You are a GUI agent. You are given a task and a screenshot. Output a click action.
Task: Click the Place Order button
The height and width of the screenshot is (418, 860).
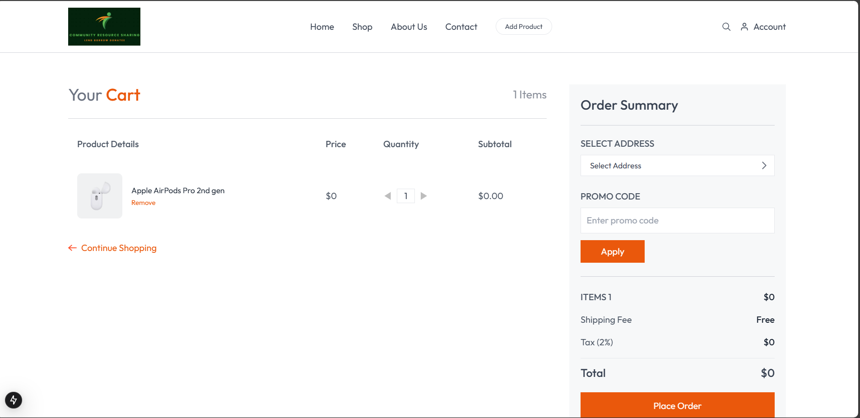click(677, 405)
